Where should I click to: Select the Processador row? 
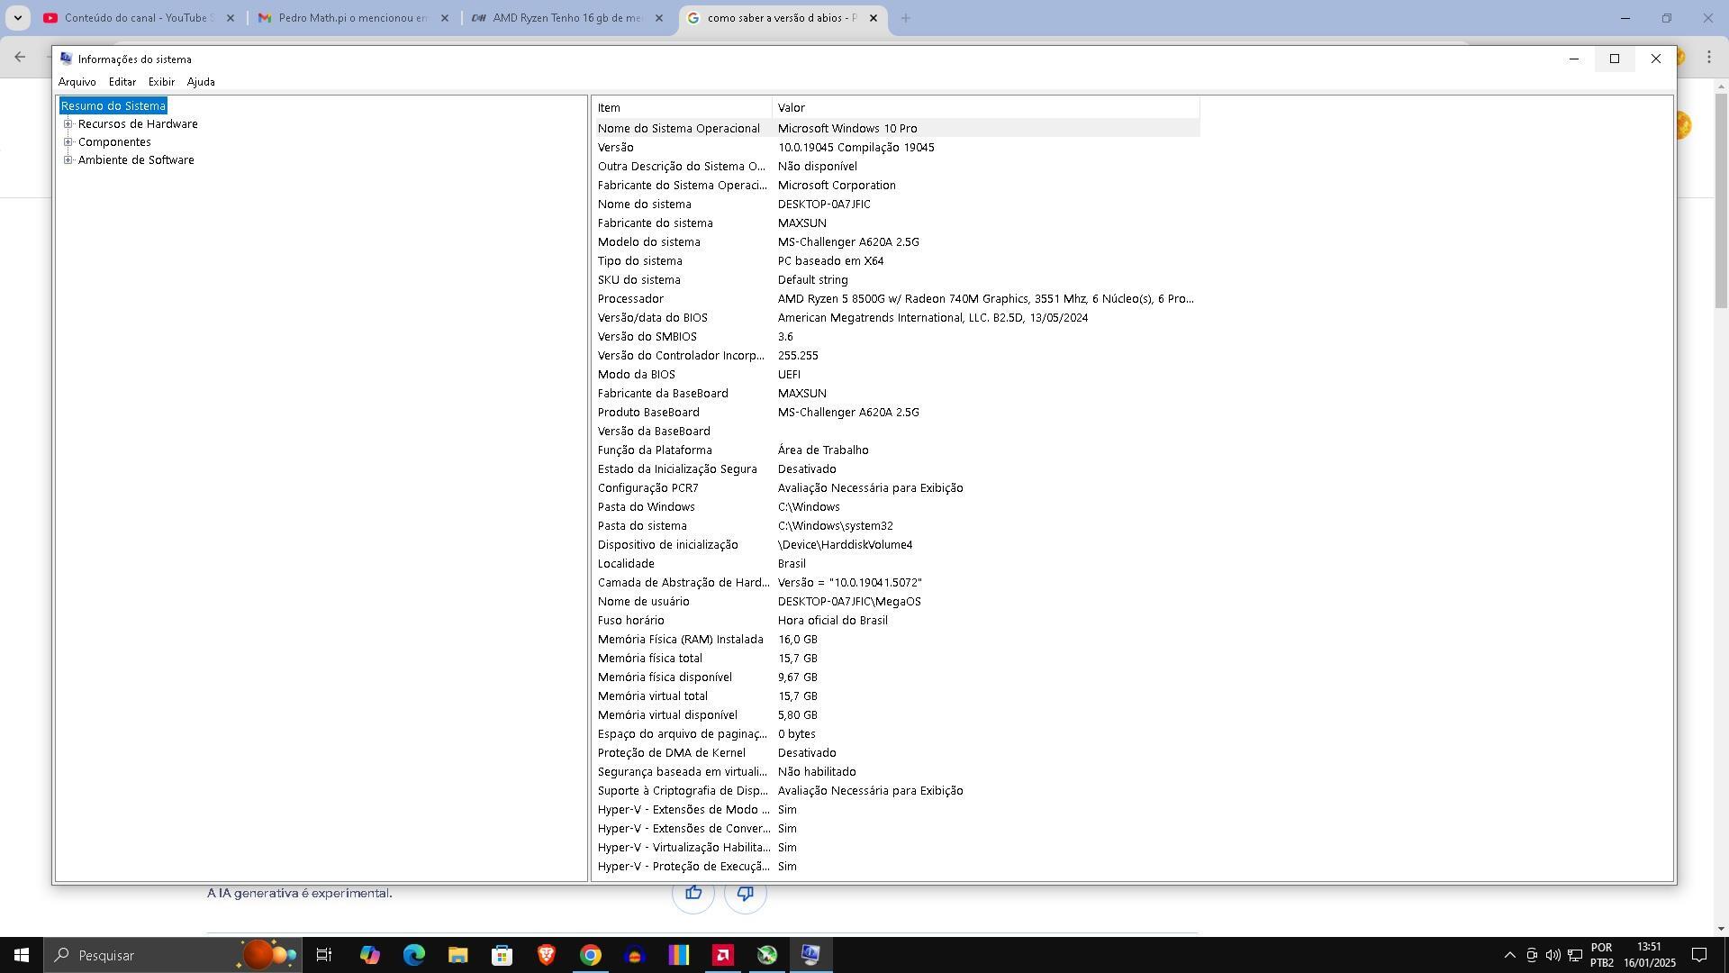pyautogui.click(x=897, y=299)
